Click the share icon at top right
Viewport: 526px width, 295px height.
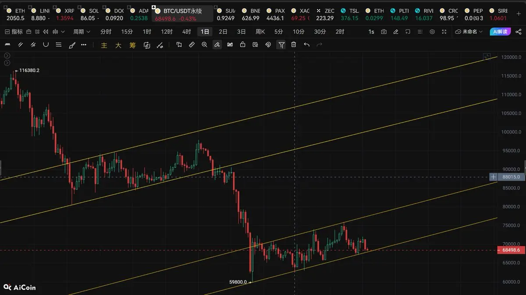519,32
